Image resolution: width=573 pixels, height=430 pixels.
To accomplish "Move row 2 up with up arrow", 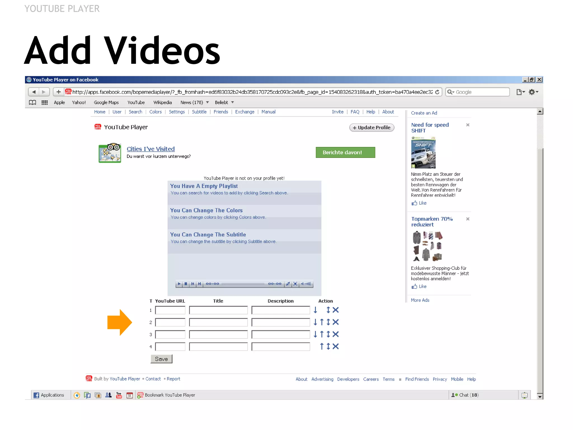I will 322,322.
